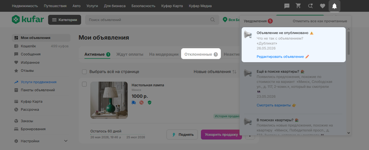This screenshot has height=150, width=369.
Task: Open the shopping cart icon
Action: click(298, 6)
